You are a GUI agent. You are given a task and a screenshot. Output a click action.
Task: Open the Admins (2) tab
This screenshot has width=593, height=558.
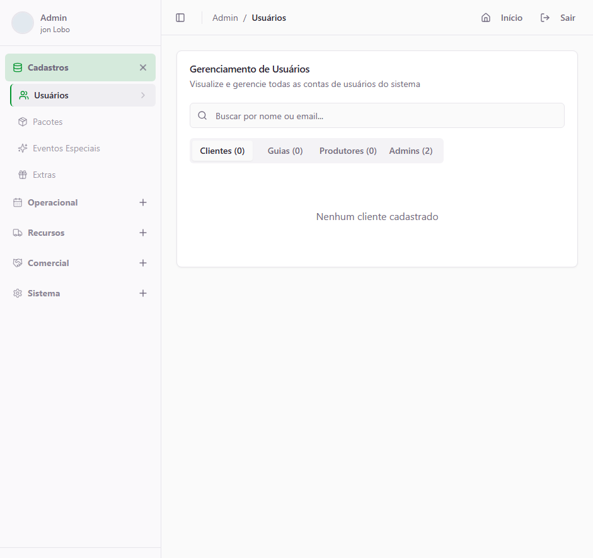click(410, 151)
